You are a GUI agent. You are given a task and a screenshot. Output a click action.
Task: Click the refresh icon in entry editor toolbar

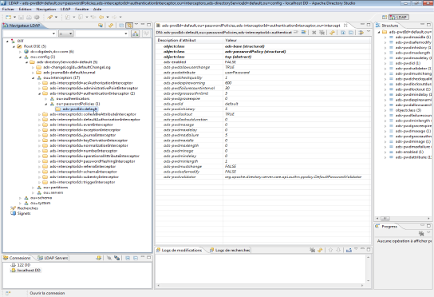(x=332, y=33)
